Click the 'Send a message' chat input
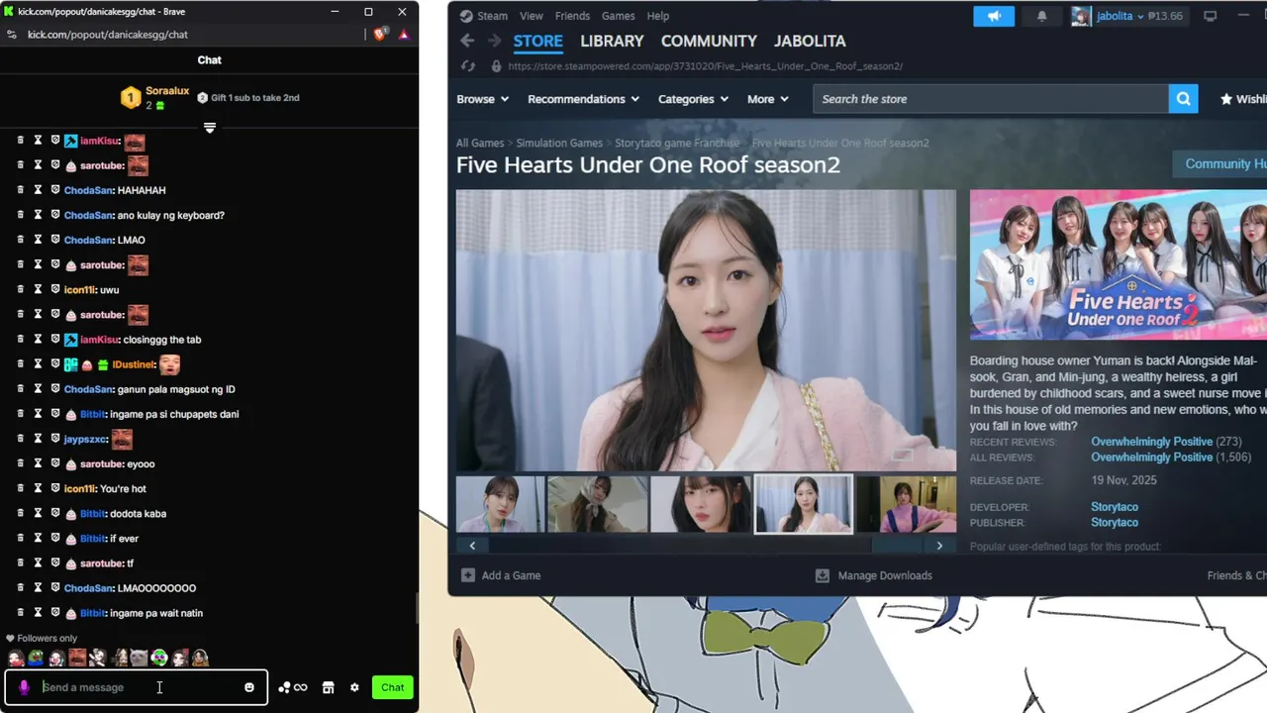 click(139, 687)
